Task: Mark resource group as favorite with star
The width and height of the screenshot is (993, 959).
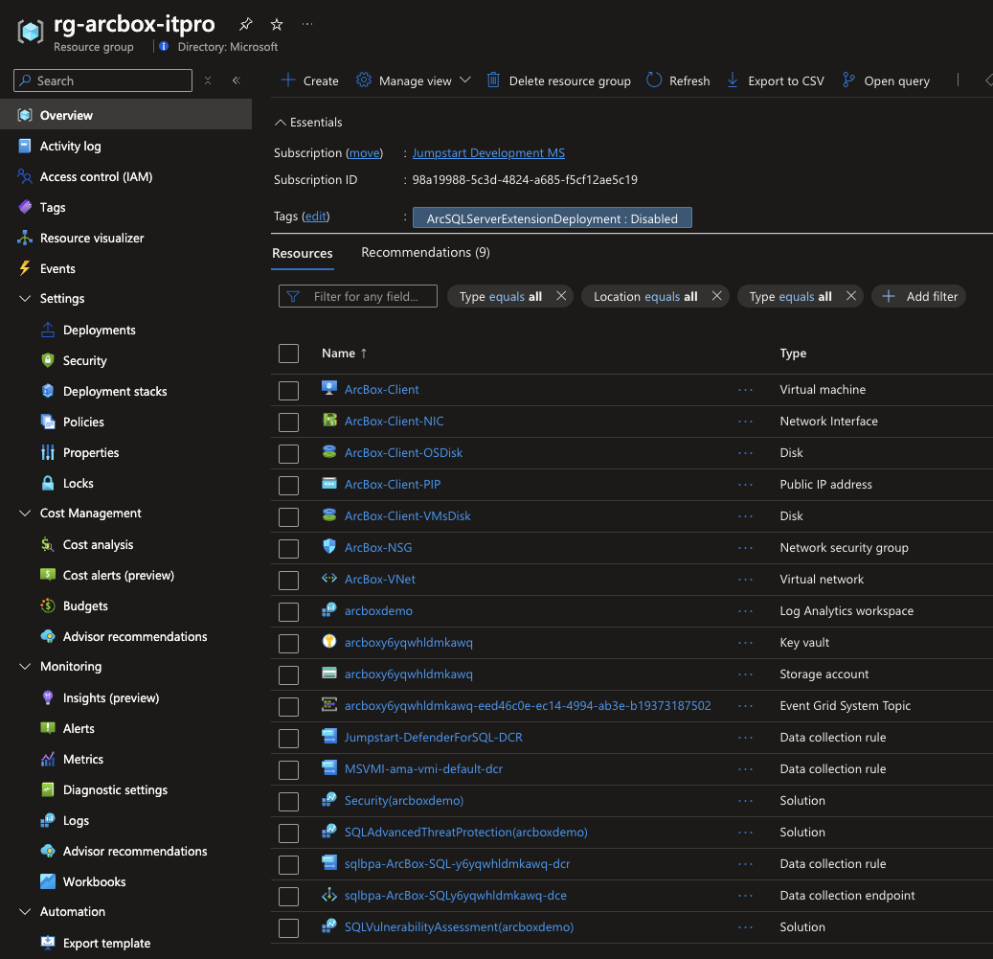Action: tap(277, 24)
